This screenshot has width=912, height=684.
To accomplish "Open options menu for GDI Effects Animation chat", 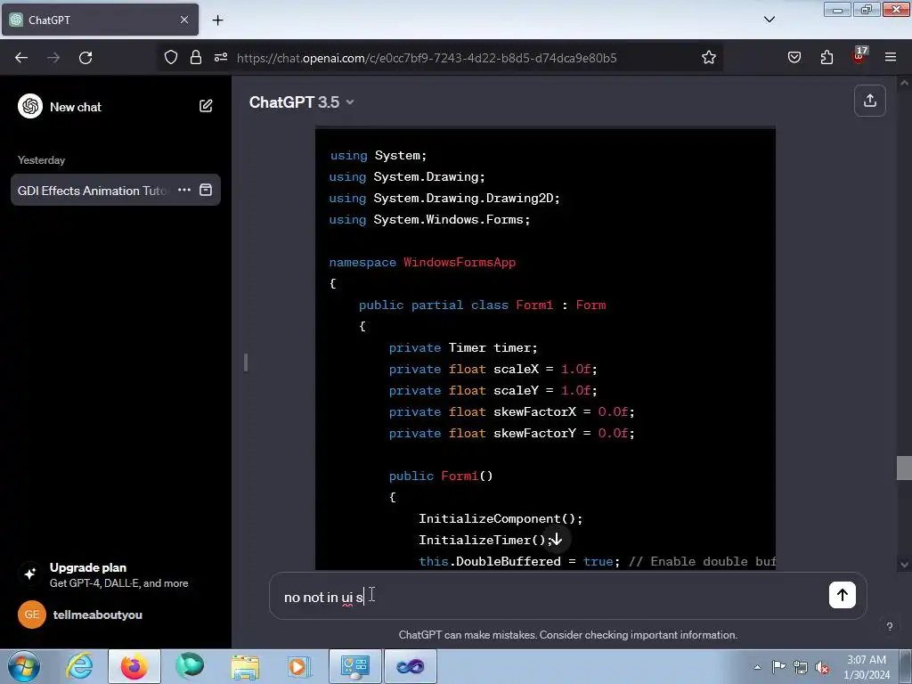I will pyautogui.click(x=184, y=191).
